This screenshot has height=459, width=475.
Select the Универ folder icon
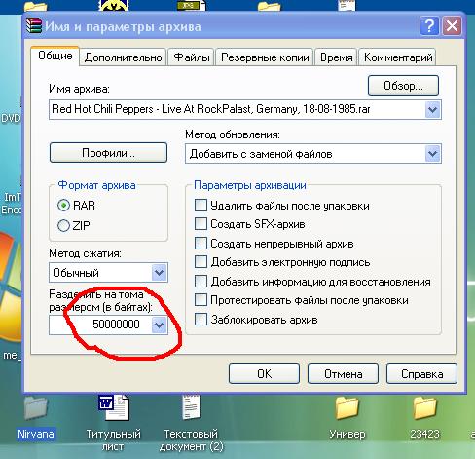[x=347, y=408]
